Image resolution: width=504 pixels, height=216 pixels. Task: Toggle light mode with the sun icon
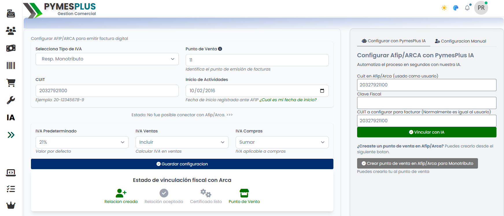pos(444,8)
